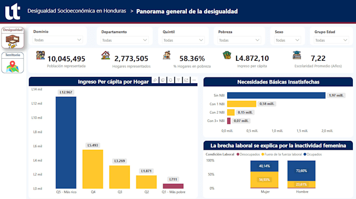Toggle Fuera de la fuerza laboral legend

(x=282, y=154)
